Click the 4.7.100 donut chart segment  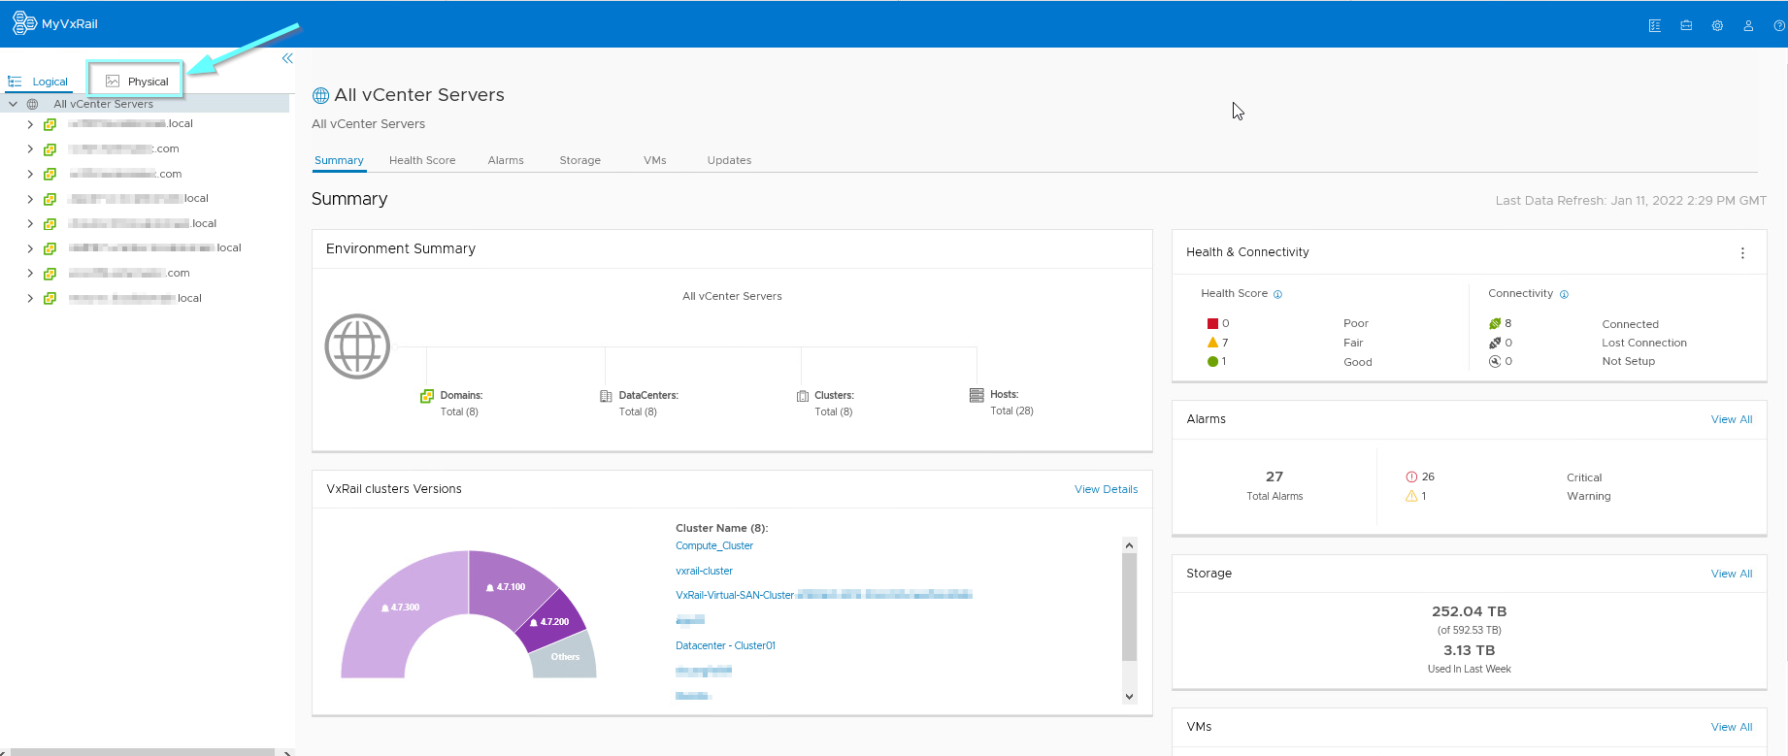507,585
